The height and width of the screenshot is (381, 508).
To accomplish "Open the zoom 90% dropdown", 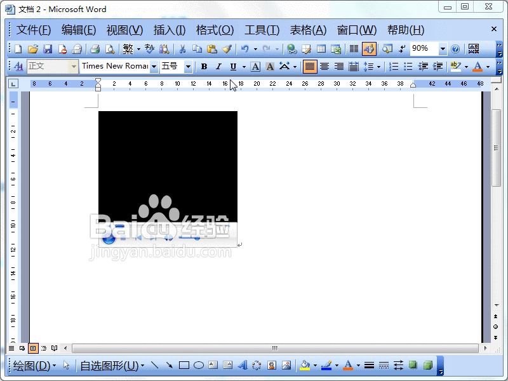I will tap(443, 49).
